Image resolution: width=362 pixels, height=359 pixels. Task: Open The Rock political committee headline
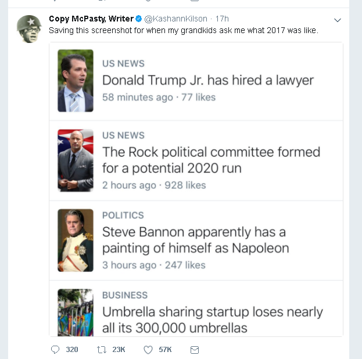(x=211, y=160)
